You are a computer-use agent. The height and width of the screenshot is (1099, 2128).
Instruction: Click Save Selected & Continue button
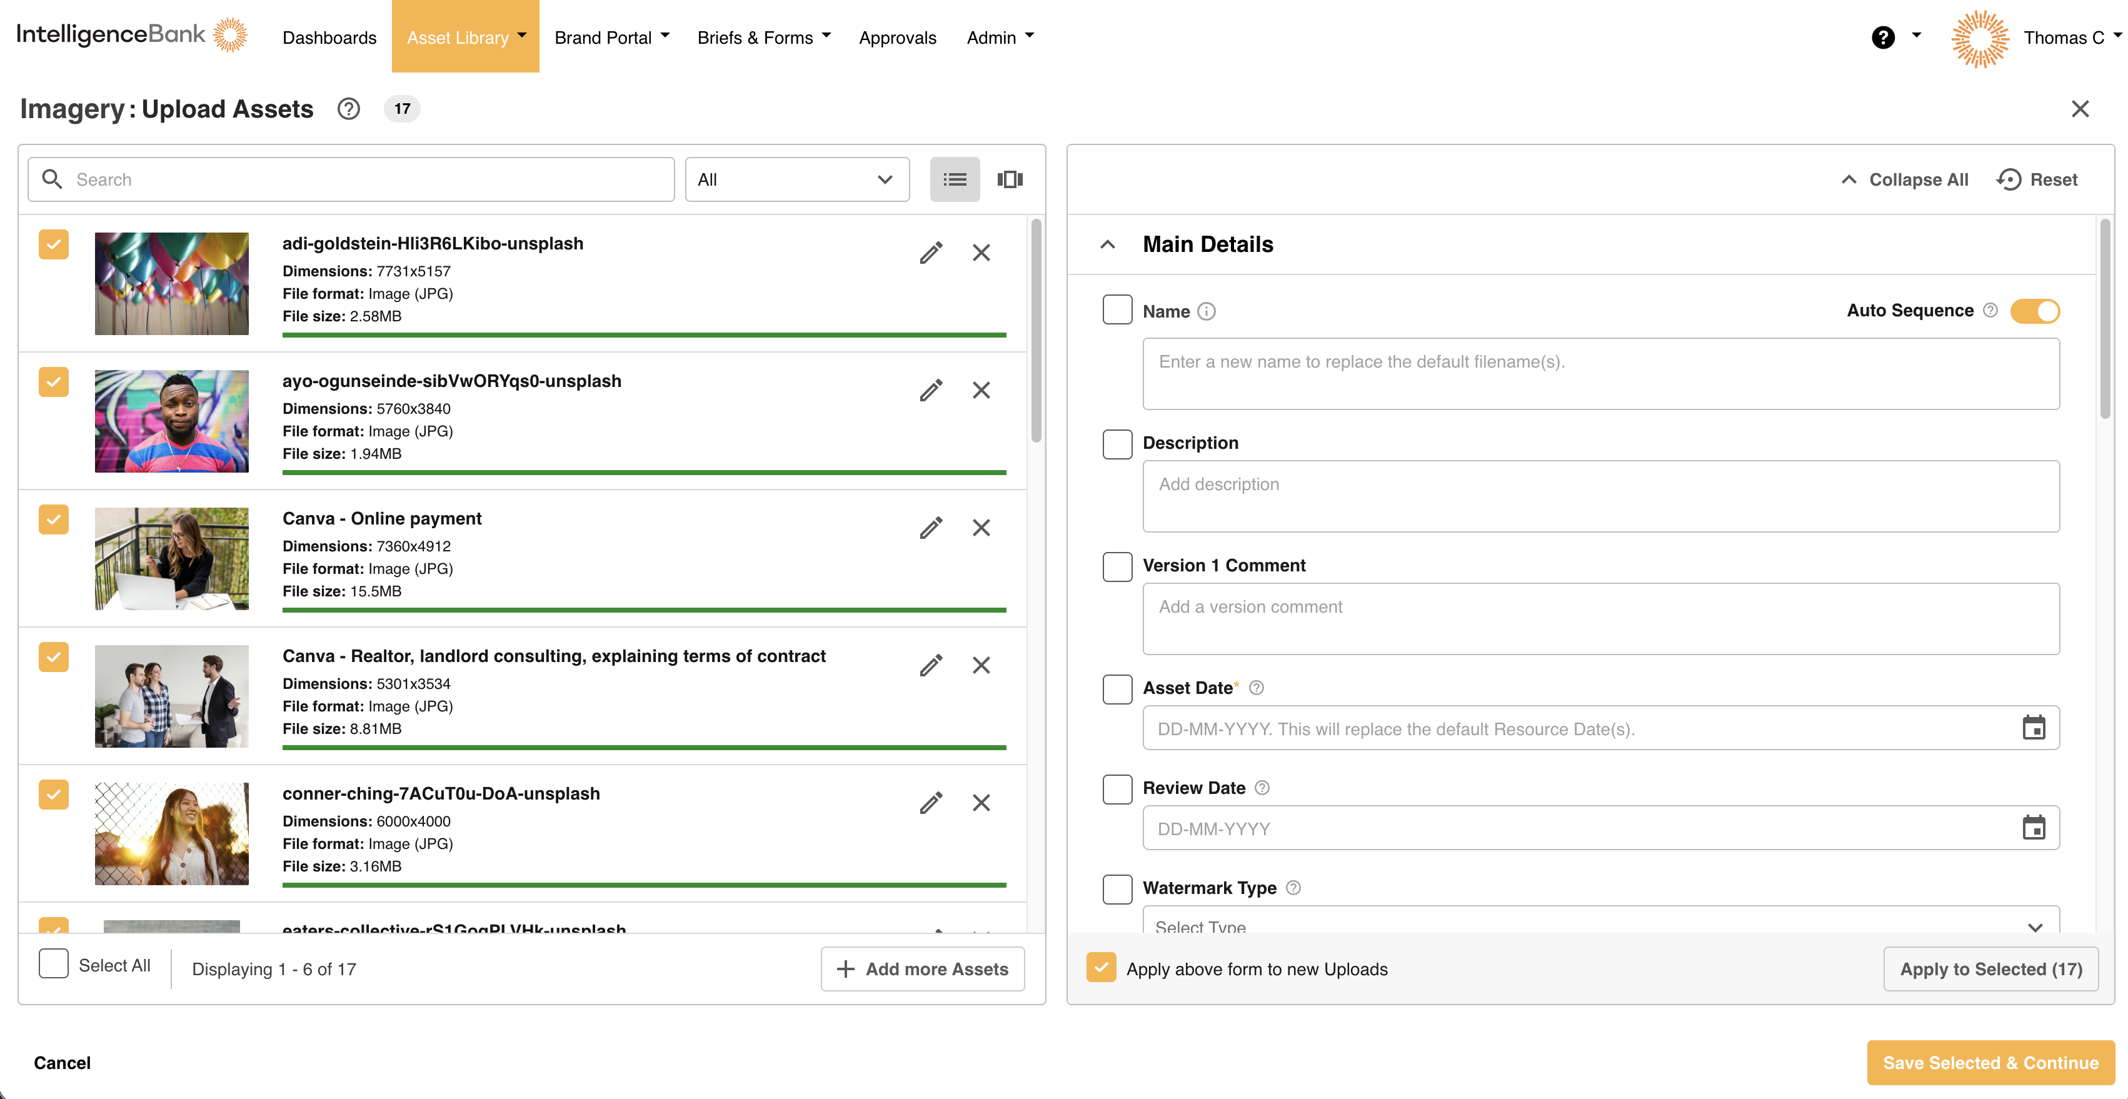(1990, 1063)
